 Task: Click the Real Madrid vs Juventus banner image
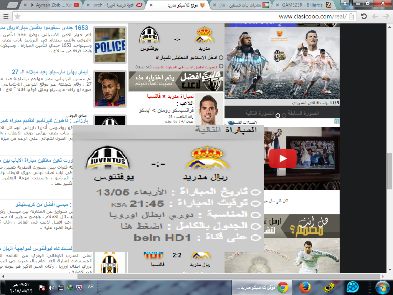(282, 63)
